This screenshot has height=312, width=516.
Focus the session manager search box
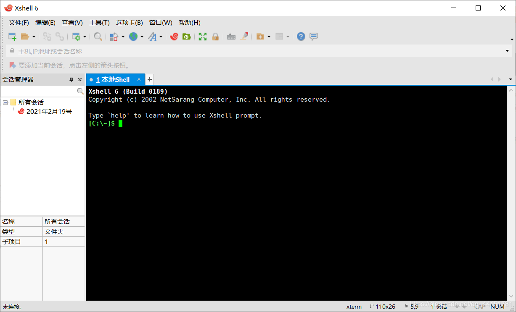click(x=39, y=91)
